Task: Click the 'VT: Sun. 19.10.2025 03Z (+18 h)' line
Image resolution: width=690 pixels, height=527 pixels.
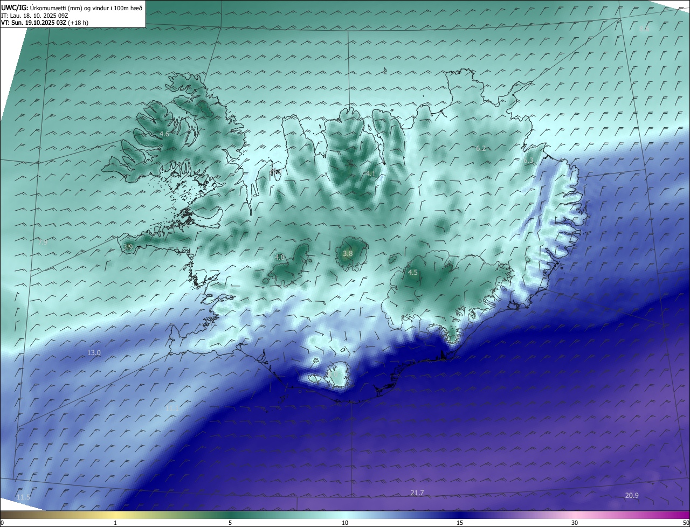Action: click(x=45, y=23)
